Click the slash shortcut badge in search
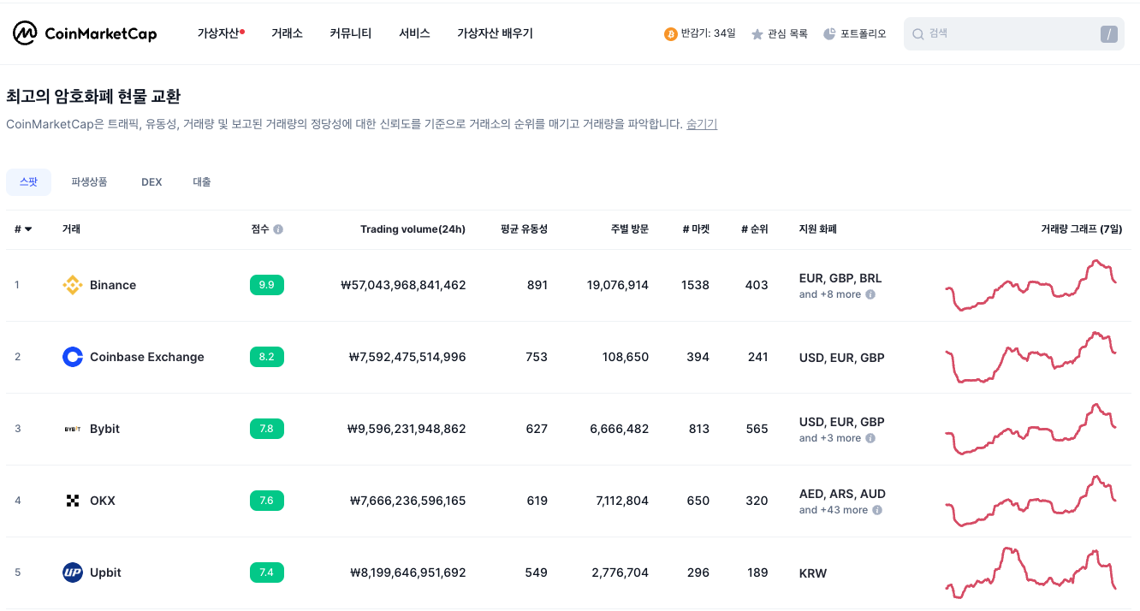This screenshot has height=611, width=1140. click(1109, 34)
